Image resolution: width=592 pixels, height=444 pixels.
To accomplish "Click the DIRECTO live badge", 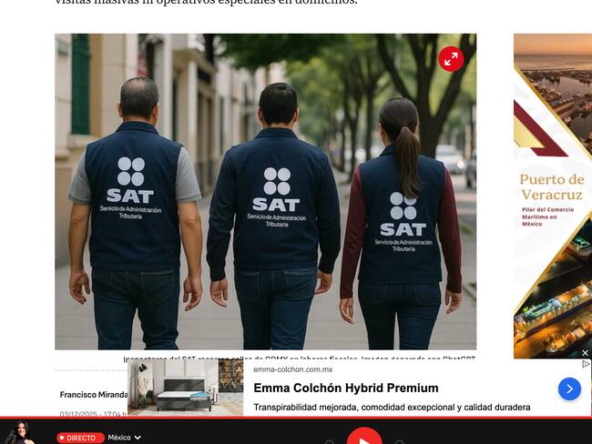I will click(80, 438).
